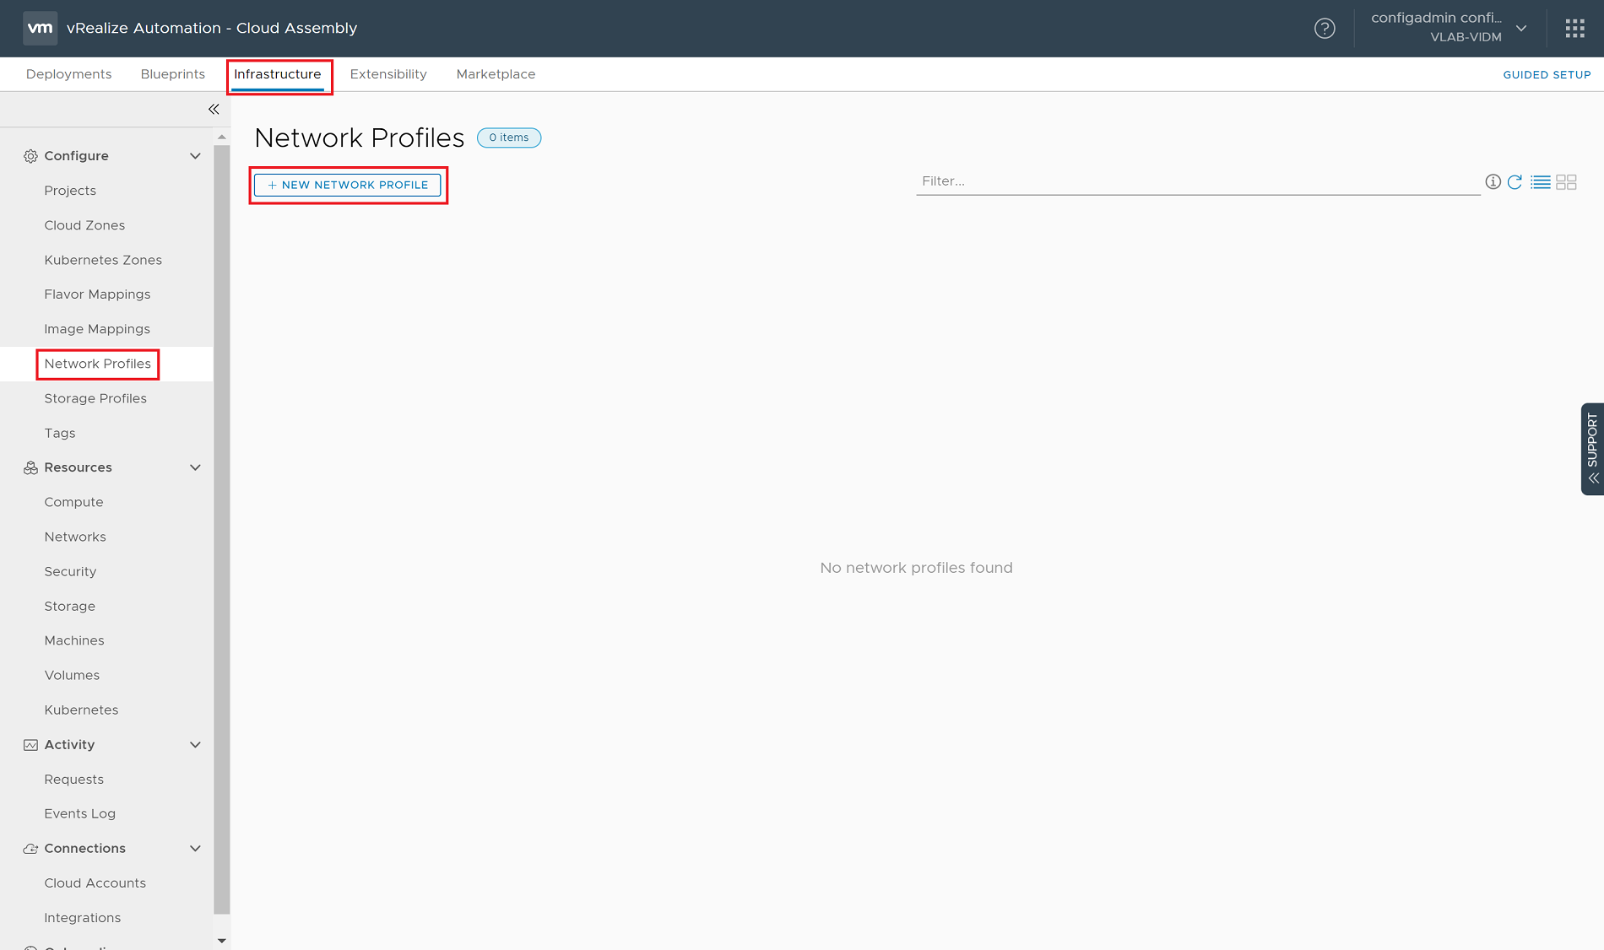Collapse the left navigation sidebar
Image resolution: width=1604 pixels, height=950 pixels.
pos(214,109)
